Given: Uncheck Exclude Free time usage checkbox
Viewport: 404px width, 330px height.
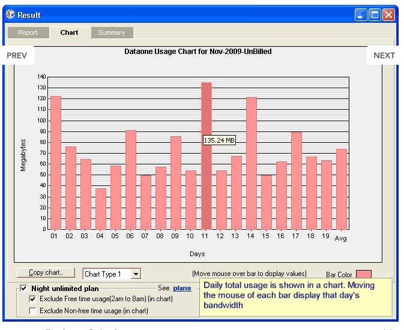Looking at the screenshot, I should click(x=32, y=299).
